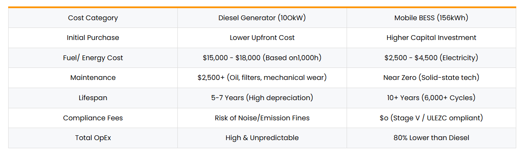Select the 10+ Years (6,000+ Cycles) cell
524x156 pixels.
(x=431, y=98)
